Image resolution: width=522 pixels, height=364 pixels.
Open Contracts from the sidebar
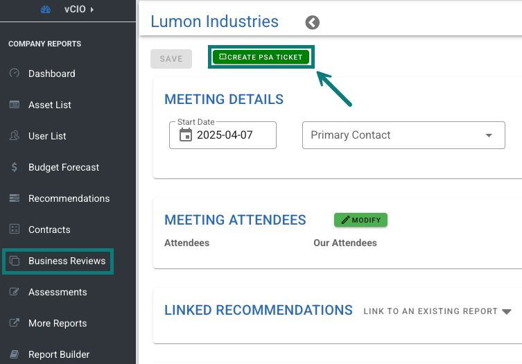pos(49,229)
